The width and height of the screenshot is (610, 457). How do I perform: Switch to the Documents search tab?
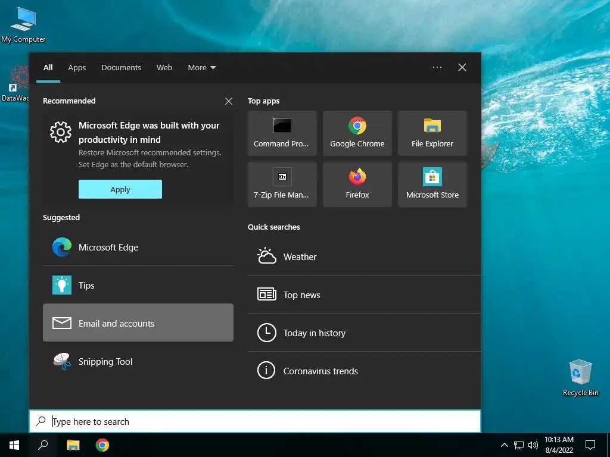pyautogui.click(x=121, y=68)
